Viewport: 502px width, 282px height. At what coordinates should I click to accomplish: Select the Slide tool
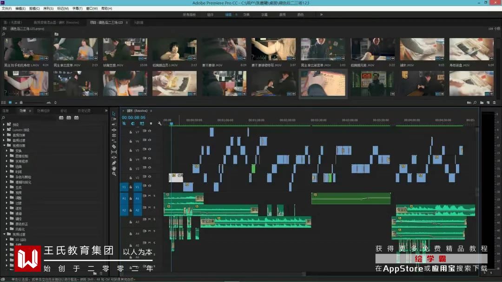114,157
